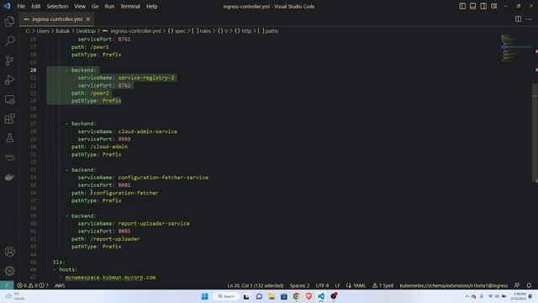This screenshot has height=303, width=538.
Task: Click the report-uploader-service value
Action: [154, 223]
